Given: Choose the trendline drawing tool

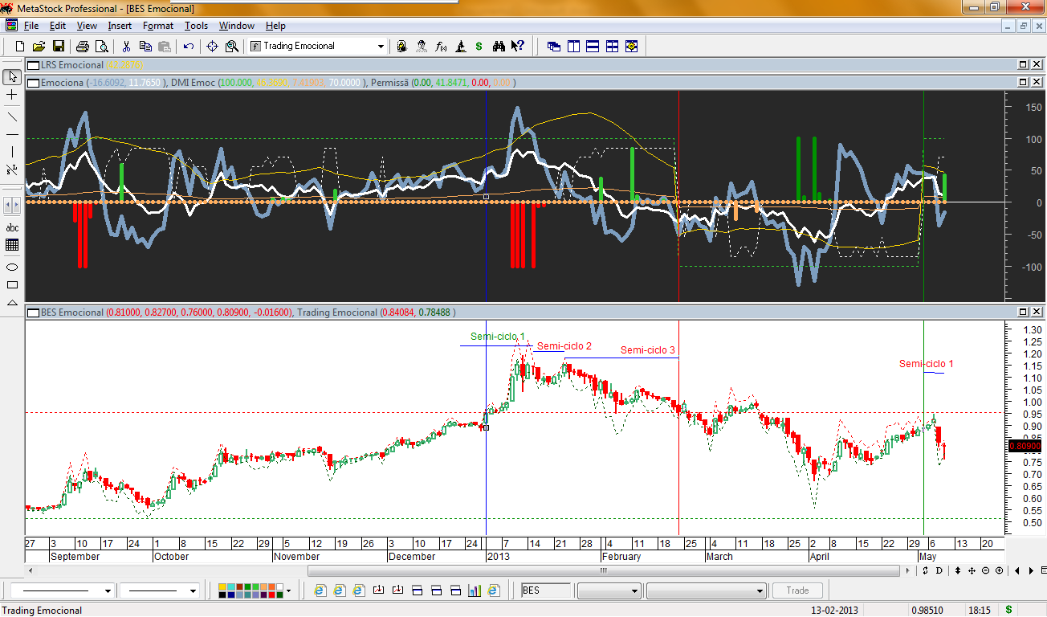Looking at the screenshot, I should click(12, 116).
